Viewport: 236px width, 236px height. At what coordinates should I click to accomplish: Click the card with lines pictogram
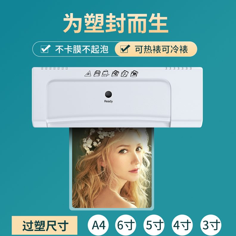[x=125, y=73]
